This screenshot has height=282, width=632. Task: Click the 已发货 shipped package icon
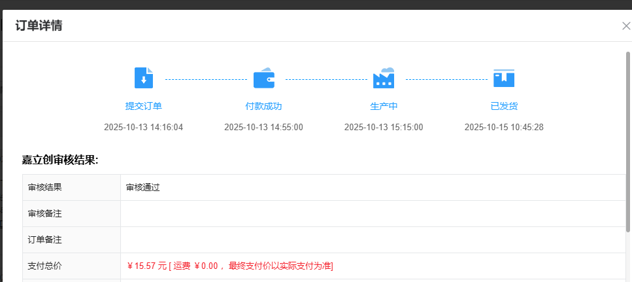coord(504,78)
